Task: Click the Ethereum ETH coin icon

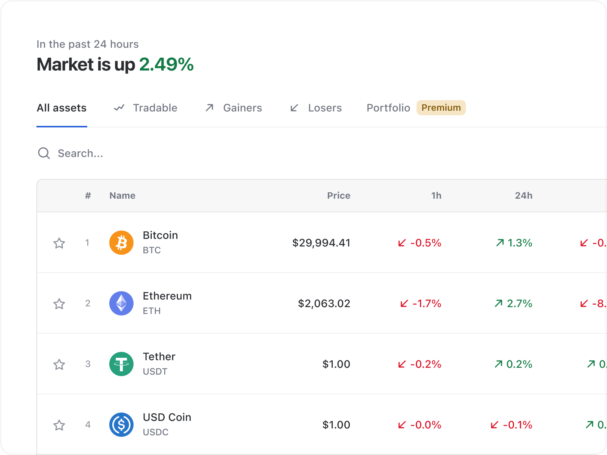Action: [121, 303]
